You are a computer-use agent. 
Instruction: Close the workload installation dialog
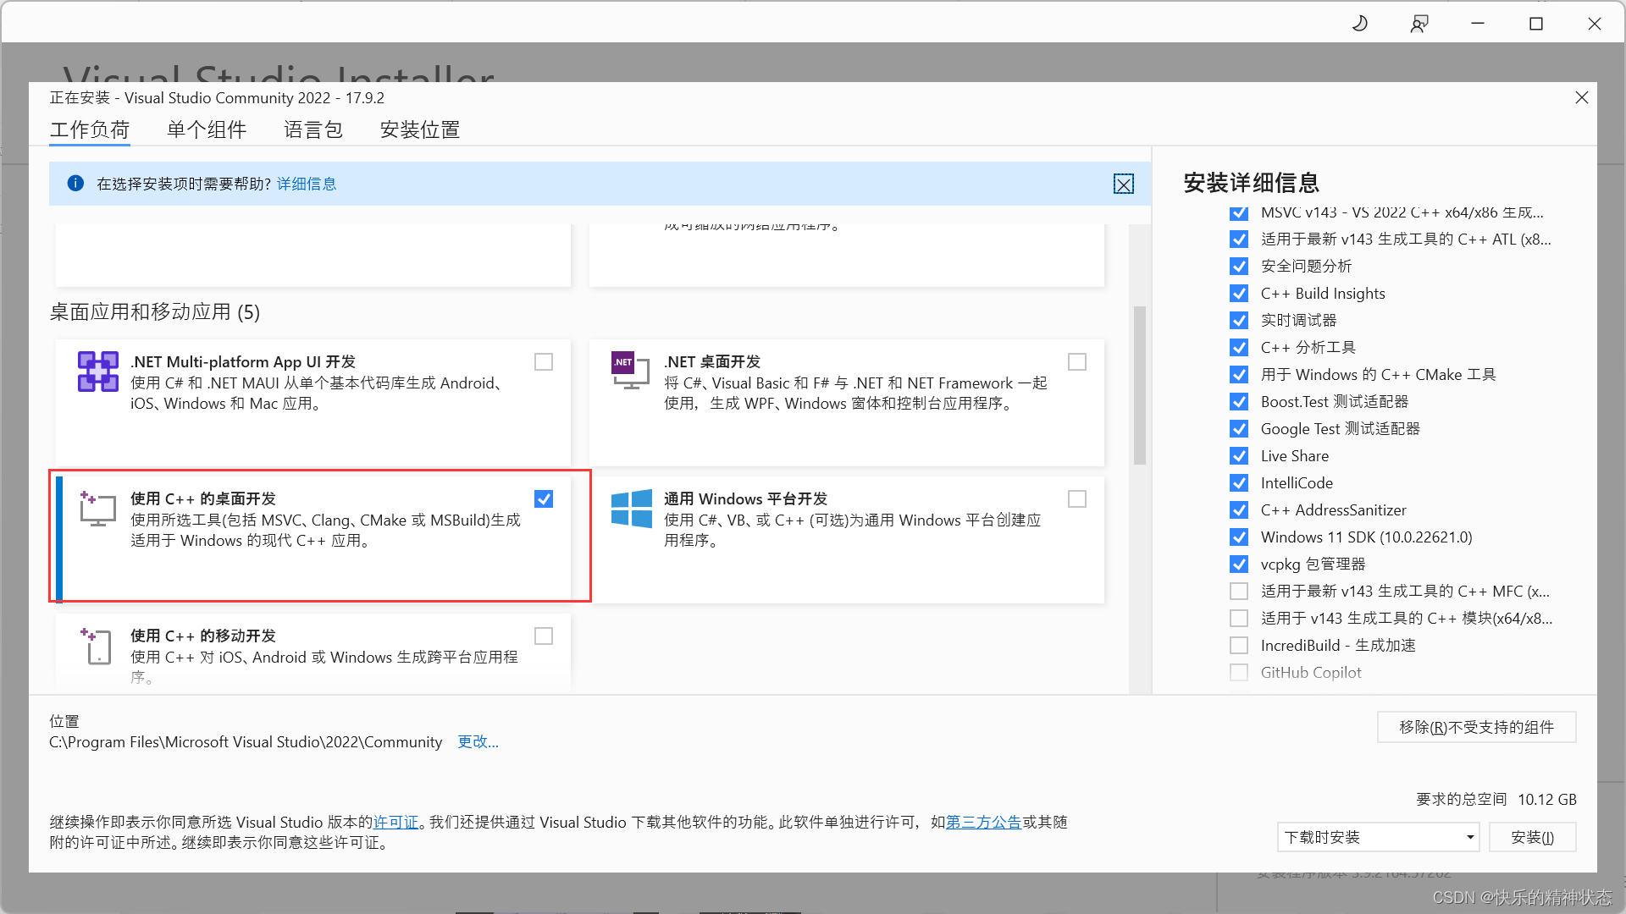point(1581,98)
